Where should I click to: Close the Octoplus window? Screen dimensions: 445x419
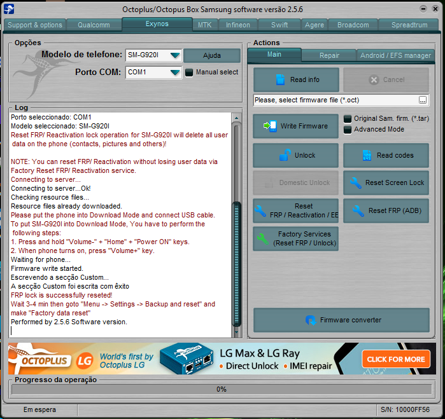pos(435,9)
